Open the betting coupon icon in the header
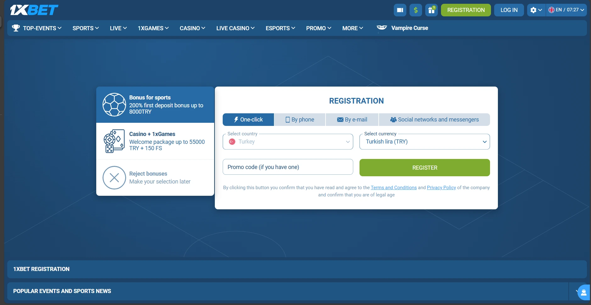The width and height of the screenshot is (591, 305). click(400, 10)
